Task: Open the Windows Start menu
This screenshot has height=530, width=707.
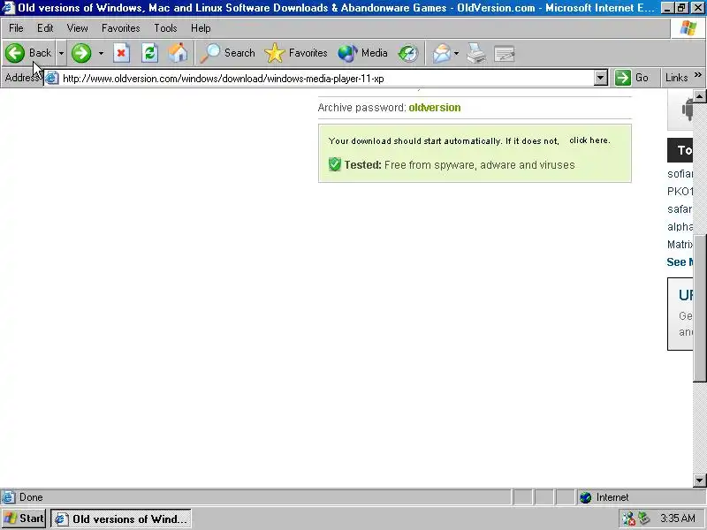Action: [24, 519]
